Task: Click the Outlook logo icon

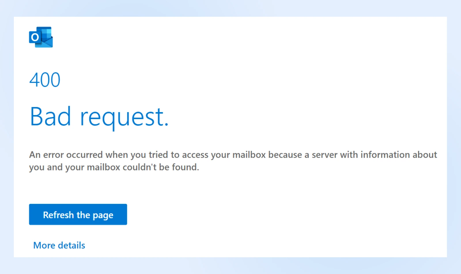Action: [41, 37]
